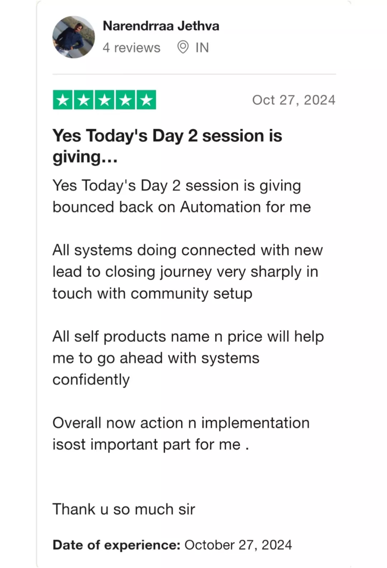Screen dimensions: 387x568
Task: Click the fifth green rating star
Action: click(x=146, y=100)
